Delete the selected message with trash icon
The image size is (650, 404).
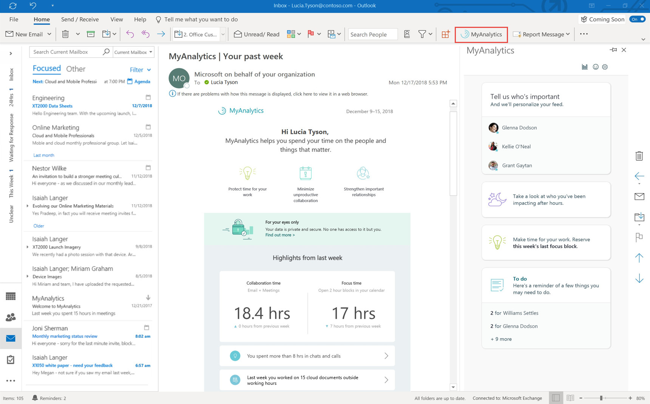[x=65, y=34]
